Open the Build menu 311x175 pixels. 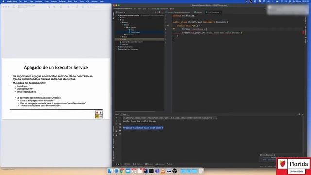[70, 1]
